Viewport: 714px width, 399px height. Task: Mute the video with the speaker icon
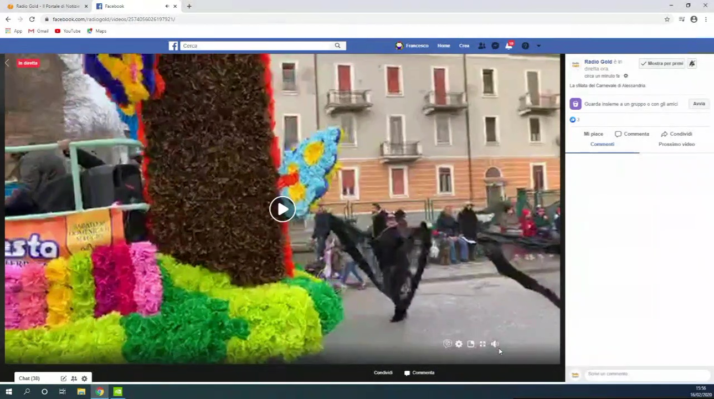(495, 344)
